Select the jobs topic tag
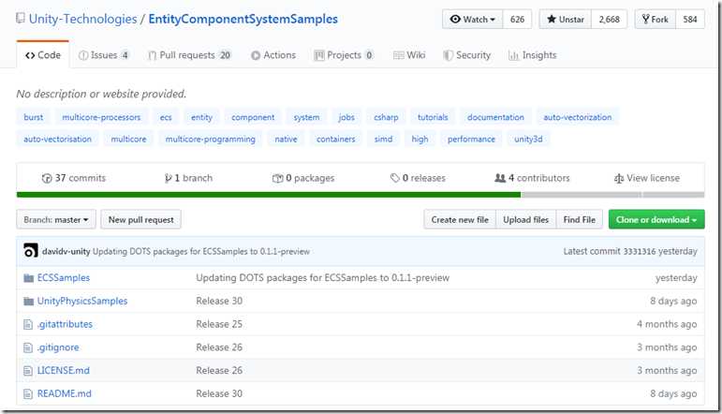 pos(346,117)
